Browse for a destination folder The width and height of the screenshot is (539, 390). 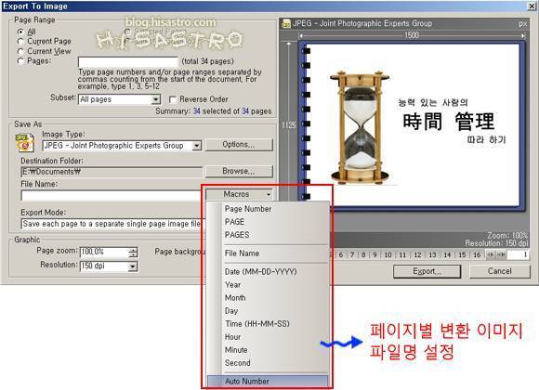[x=239, y=171]
